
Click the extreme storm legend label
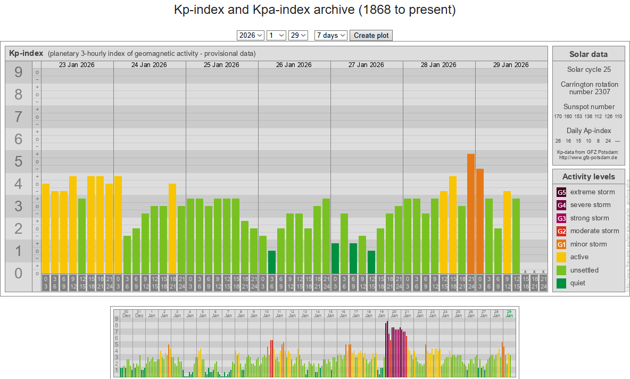pyautogui.click(x=592, y=192)
